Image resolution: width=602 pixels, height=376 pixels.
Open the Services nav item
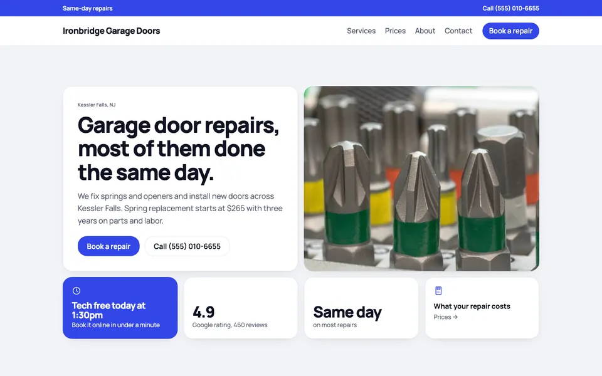pos(361,31)
